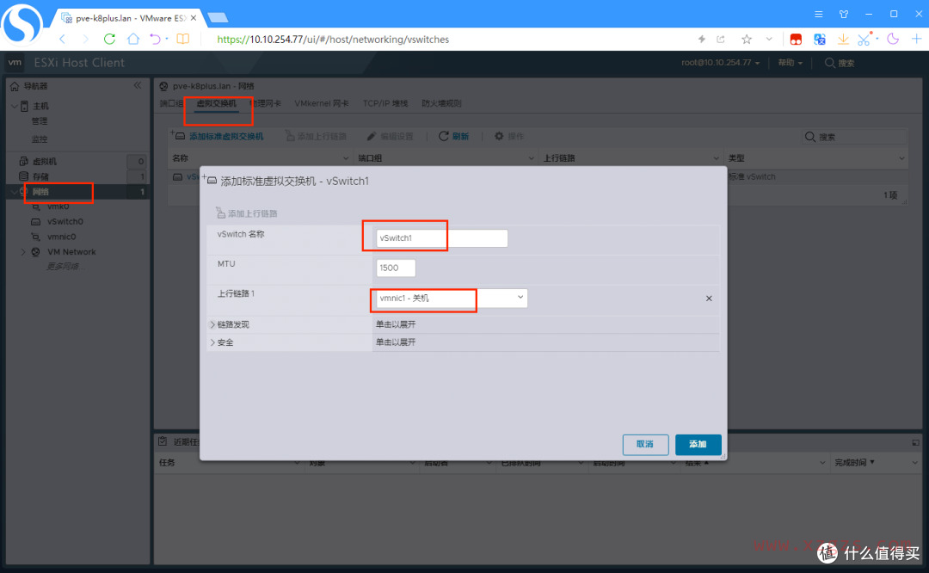Image resolution: width=929 pixels, height=573 pixels.
Task: Click the VMware vm logo at top left
Action: point(14,62)
